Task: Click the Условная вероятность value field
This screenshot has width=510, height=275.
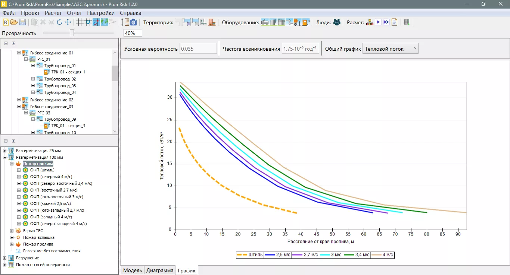Action: 198,48
